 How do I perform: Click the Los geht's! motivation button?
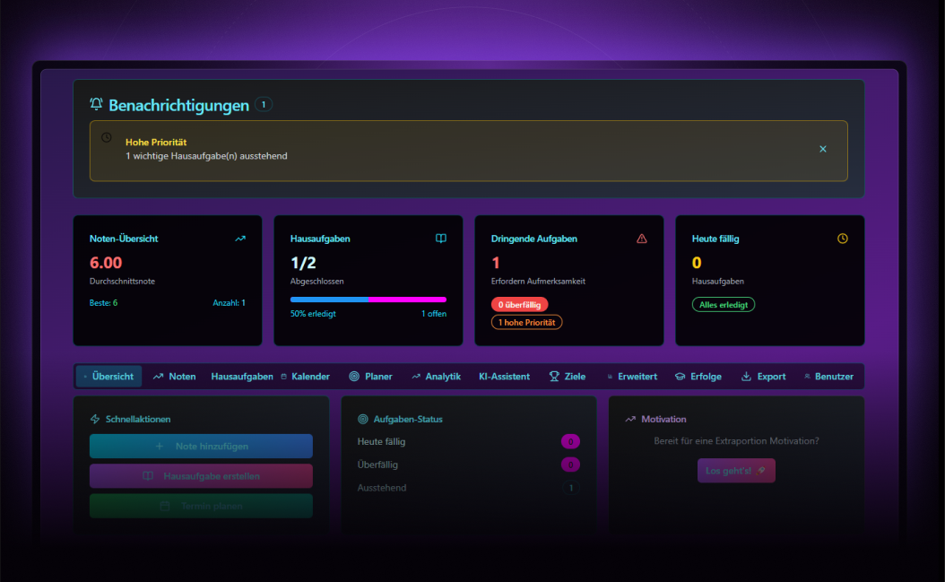(x=736, y=470)
